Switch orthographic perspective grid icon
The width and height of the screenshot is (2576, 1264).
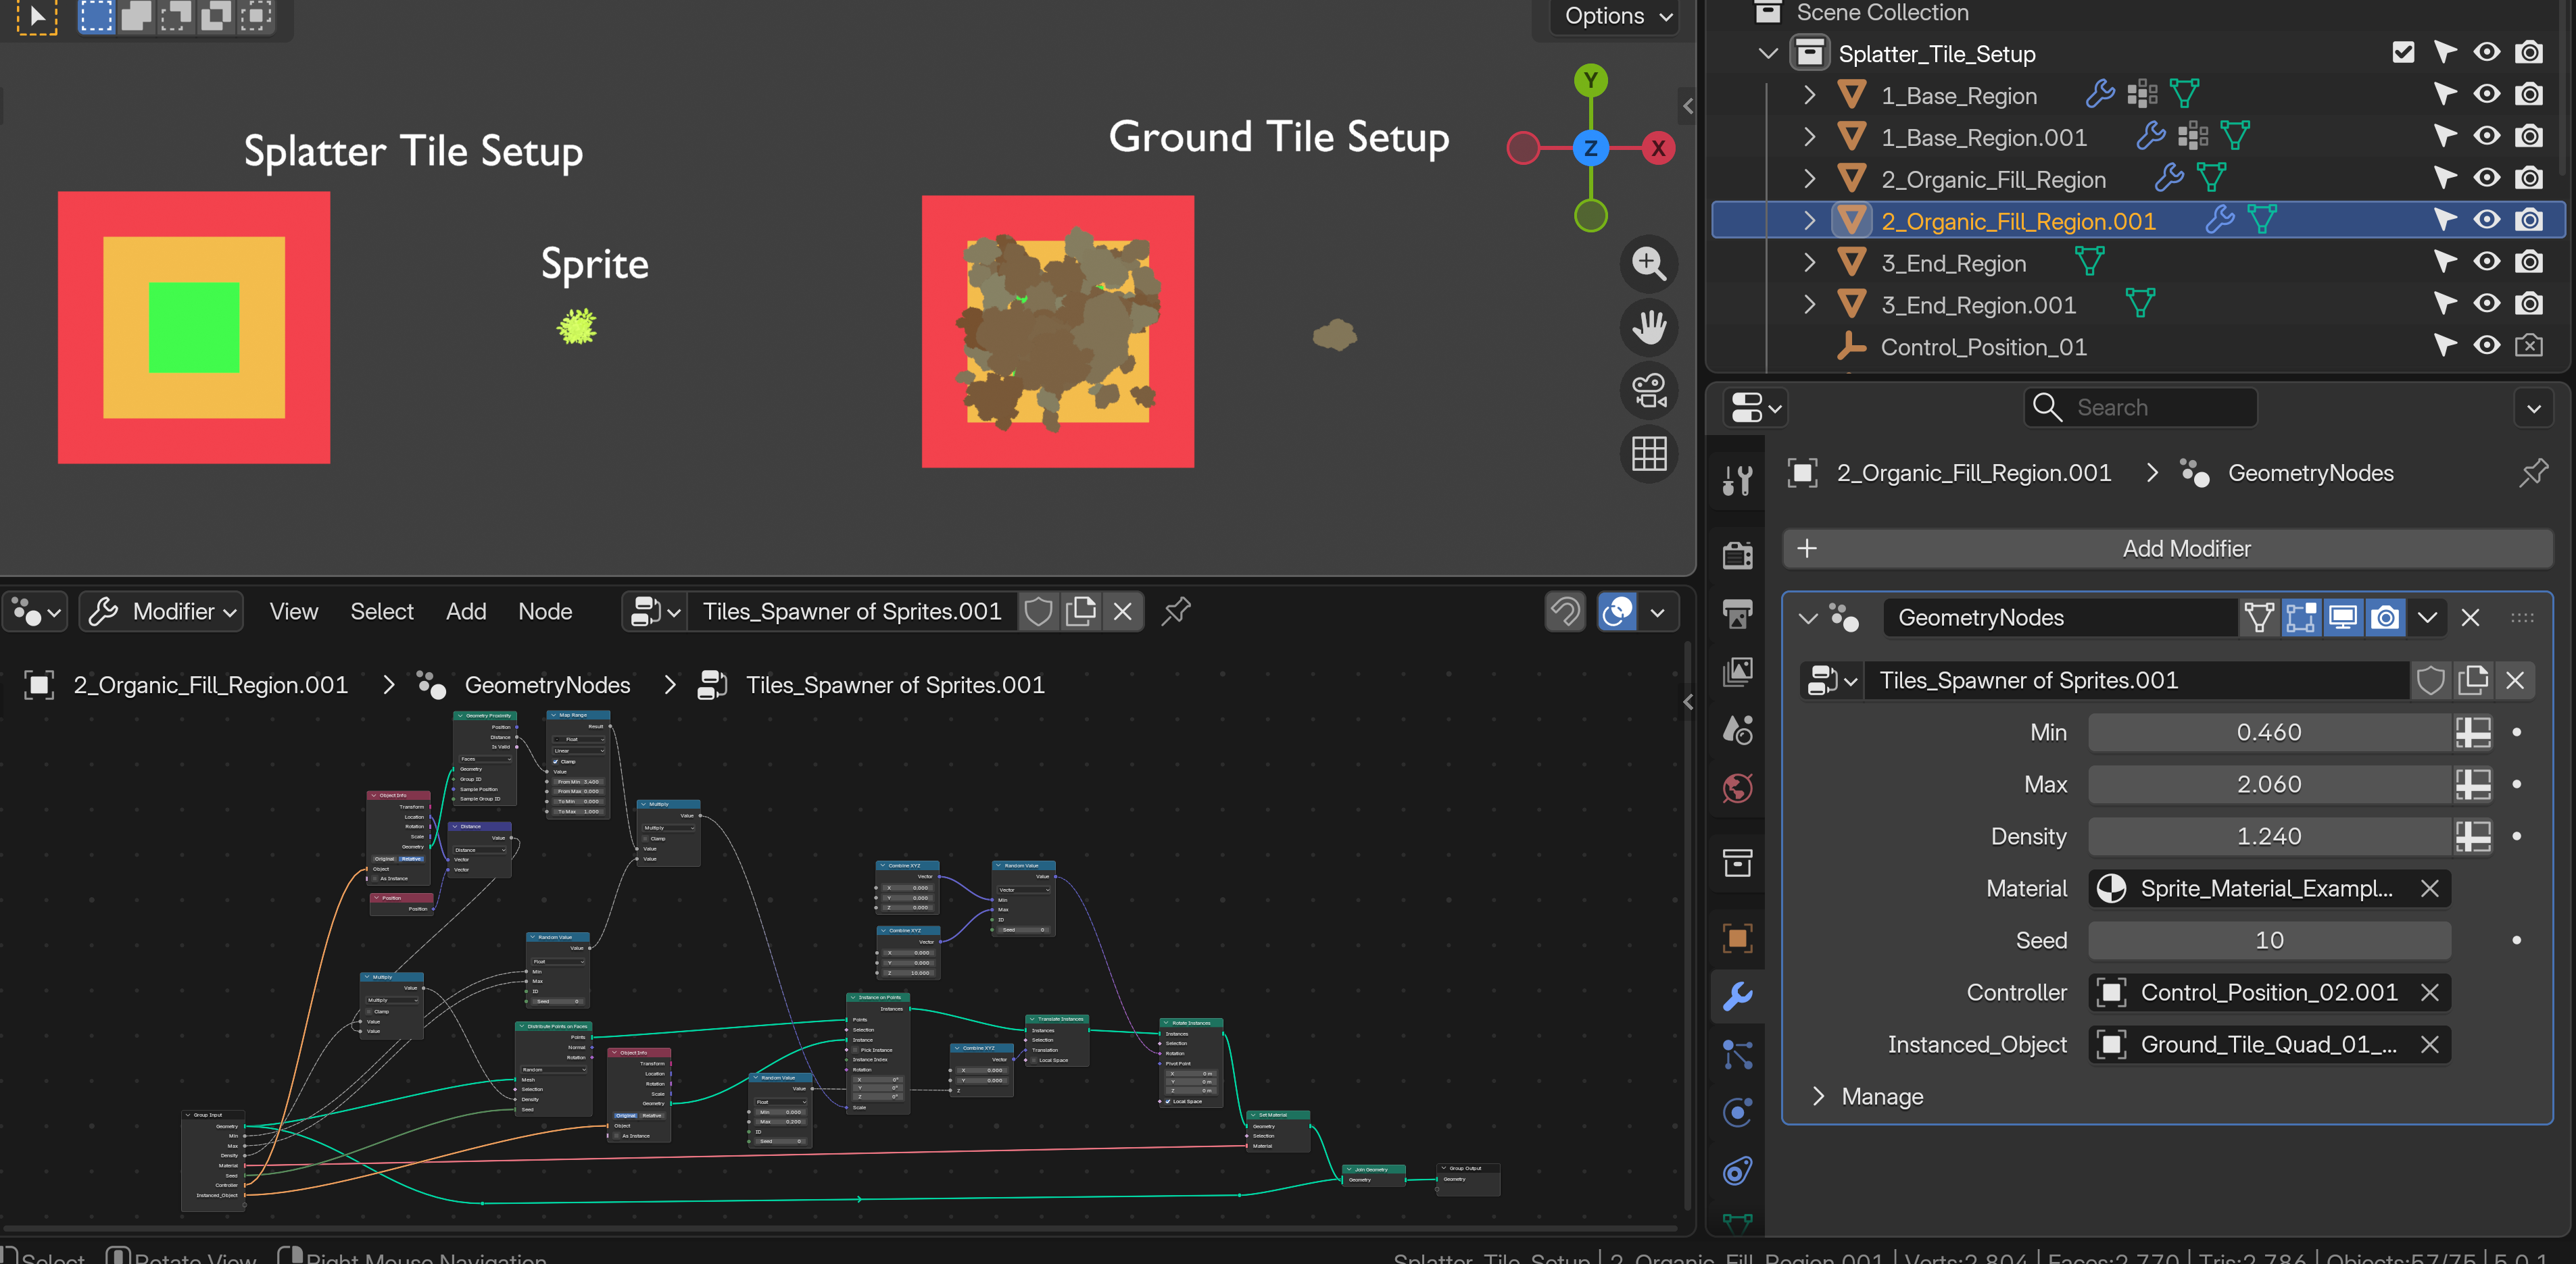click(x=1648, y=453)
